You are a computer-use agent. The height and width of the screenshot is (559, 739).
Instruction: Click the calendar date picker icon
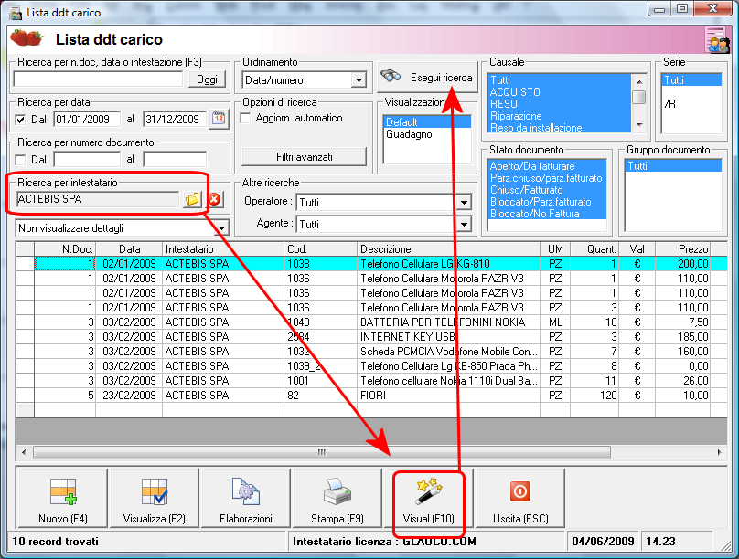click(219, 119)
